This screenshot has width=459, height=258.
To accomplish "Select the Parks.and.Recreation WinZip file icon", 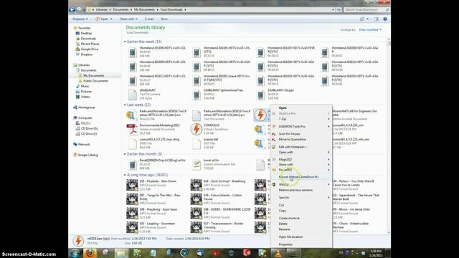I will pyautogui.click(x=131, y=115).
